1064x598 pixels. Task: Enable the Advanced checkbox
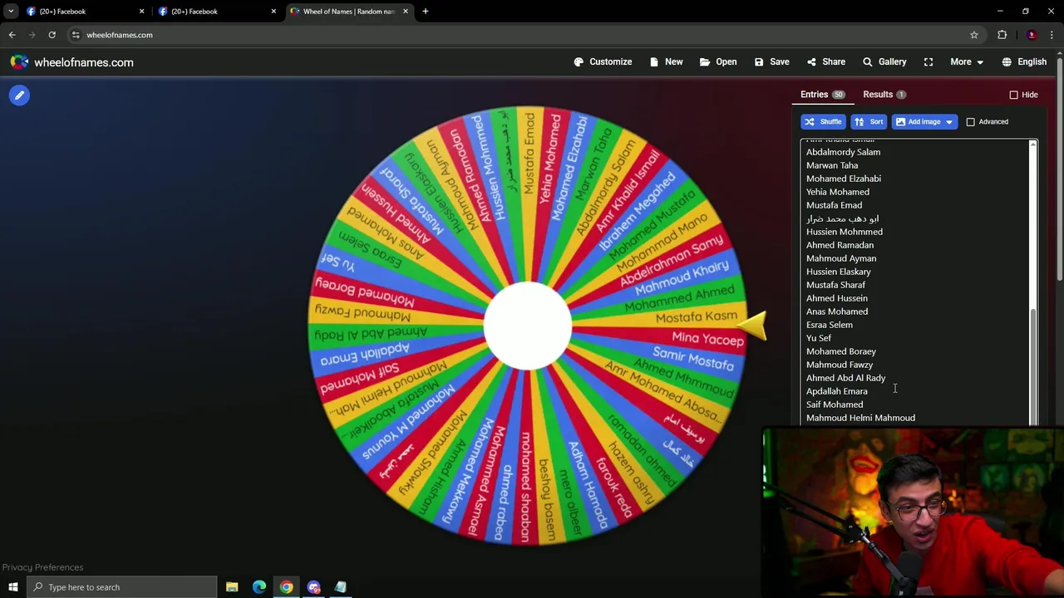click(970, 122)
